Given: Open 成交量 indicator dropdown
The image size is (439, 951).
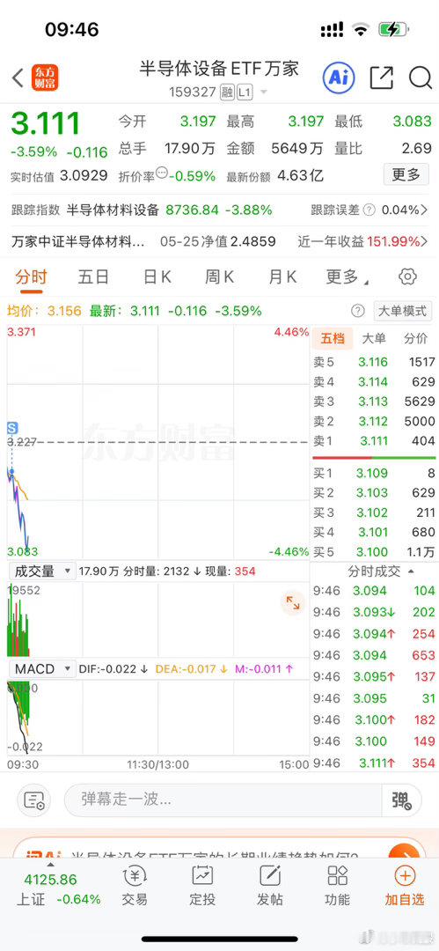Looking at the screenshot, I should pos(42,571).
